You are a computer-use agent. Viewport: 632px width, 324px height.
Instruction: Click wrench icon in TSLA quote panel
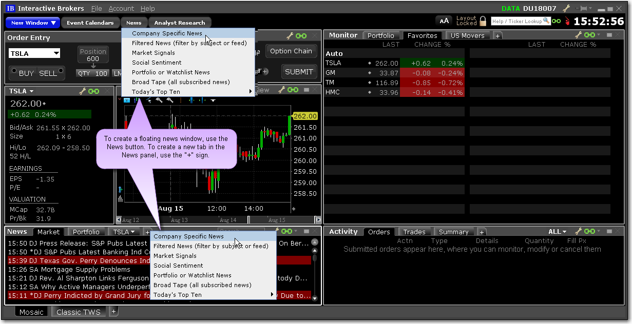coord(82,91)
